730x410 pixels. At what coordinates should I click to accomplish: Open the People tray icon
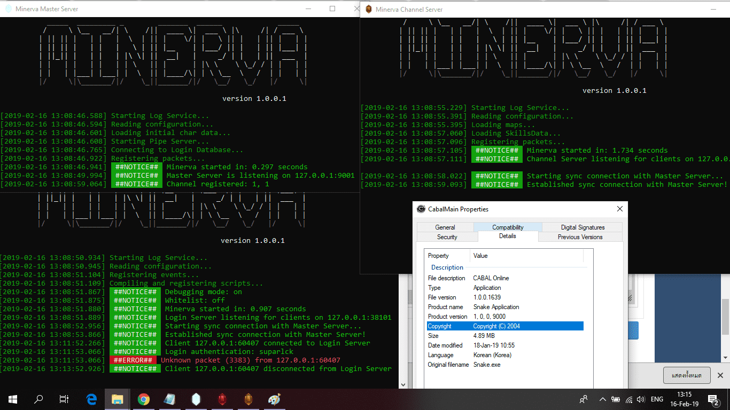coord(584,399)
